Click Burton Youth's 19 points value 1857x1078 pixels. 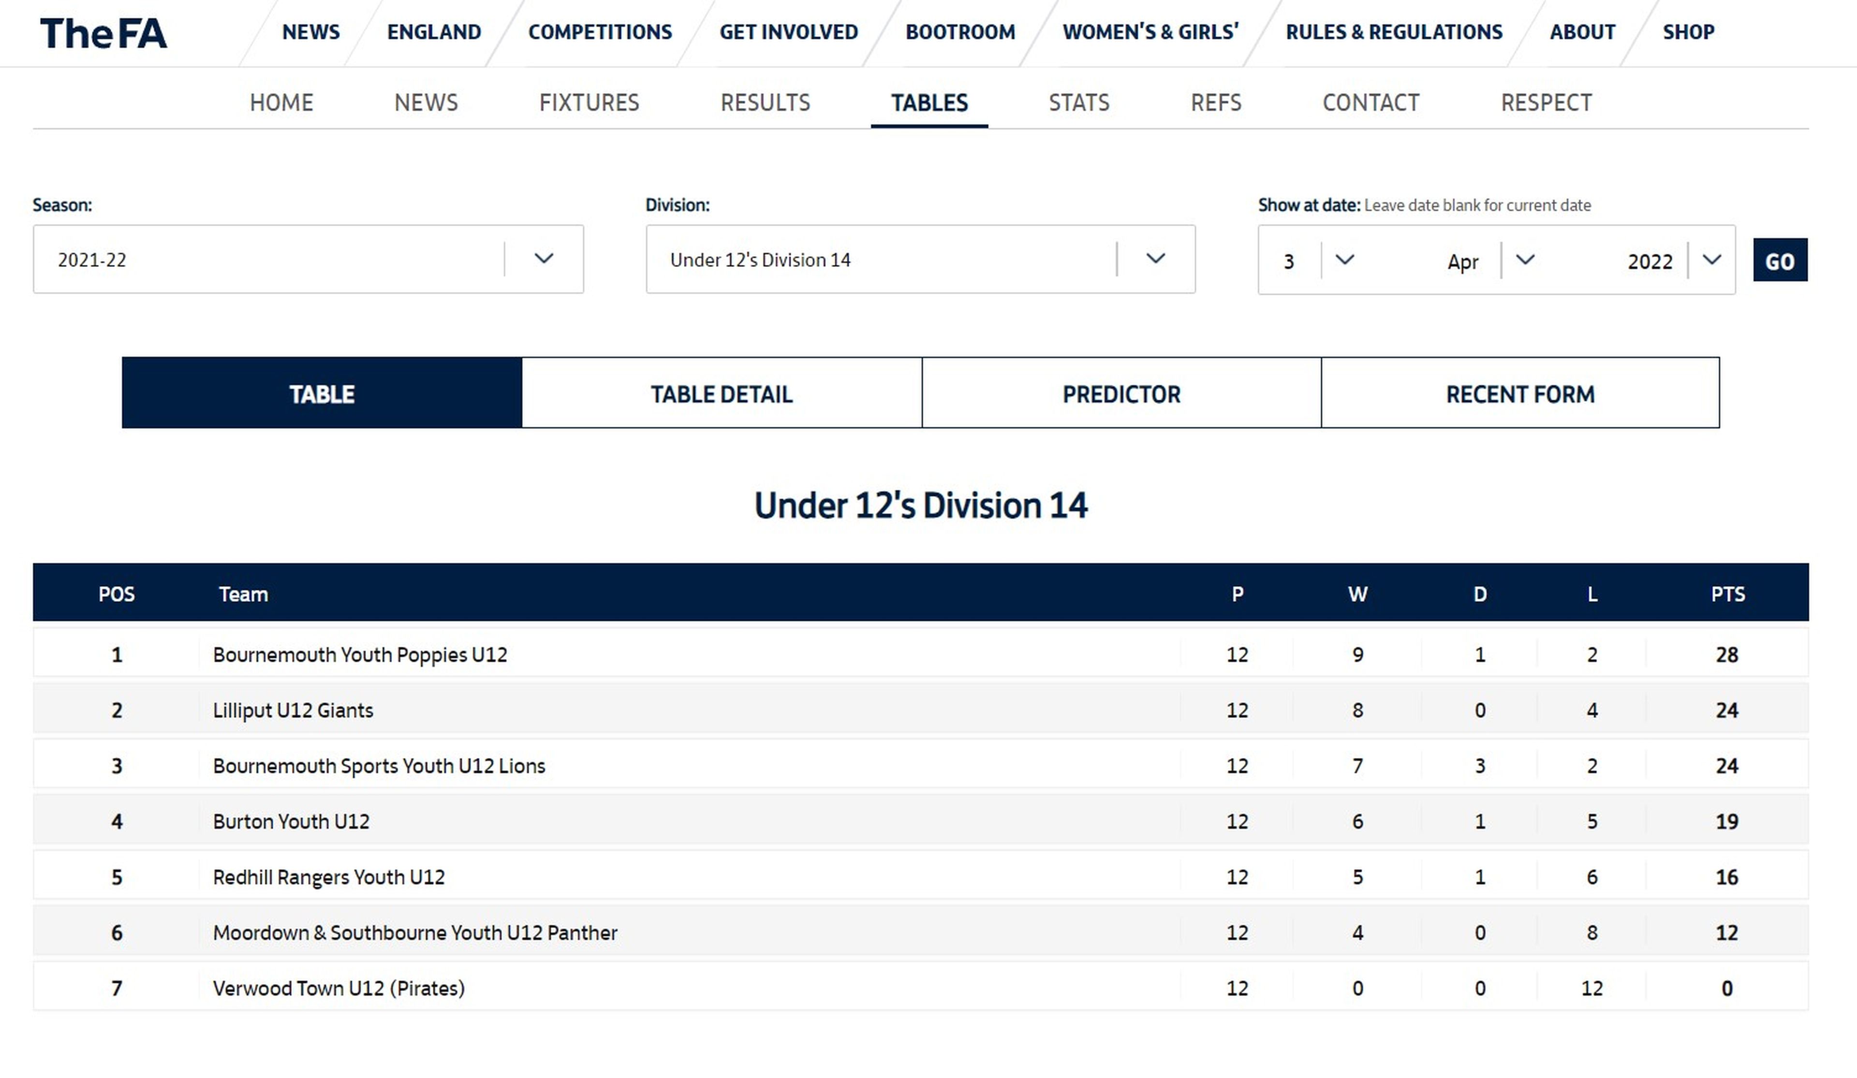point(1726,822)
